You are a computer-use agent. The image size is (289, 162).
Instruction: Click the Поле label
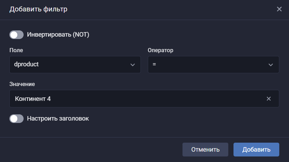tap(16, 50)
